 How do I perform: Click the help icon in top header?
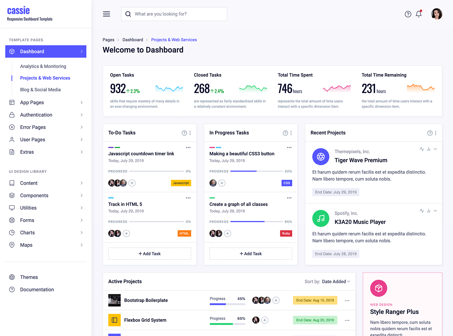[x=408, y=14]
